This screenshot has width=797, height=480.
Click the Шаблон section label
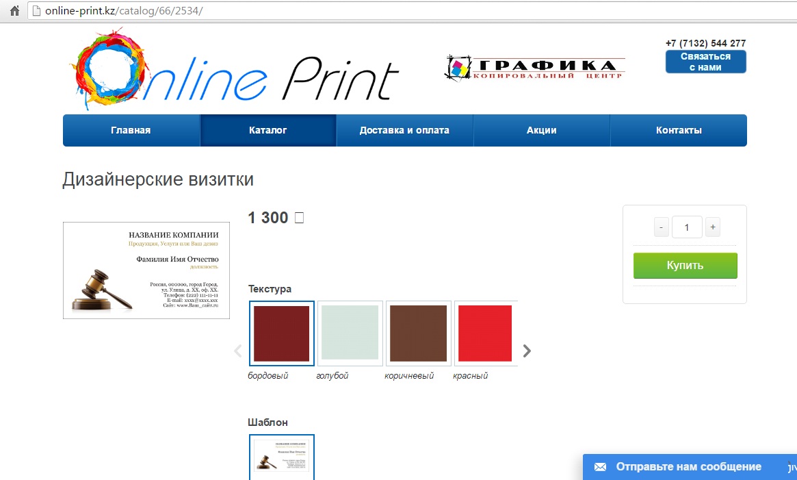[x=268, y=422]
